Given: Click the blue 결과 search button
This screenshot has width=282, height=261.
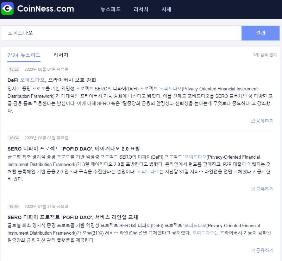Looking at the screenshot, I should click(x=261, y=33).
